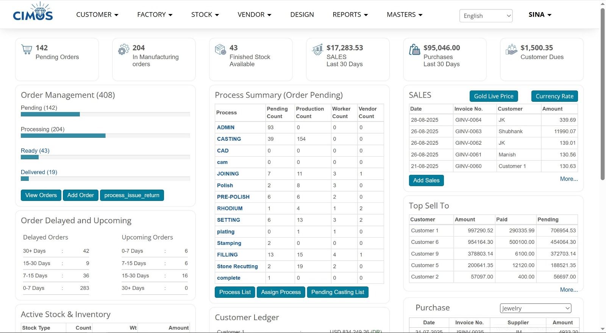Click the Add Sales button
The height and width of the screenshot is (333, 606).
[x=426, y=181]
